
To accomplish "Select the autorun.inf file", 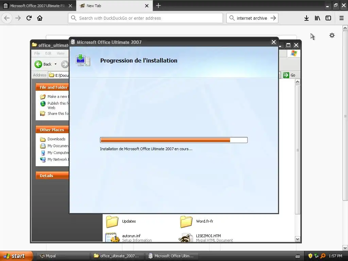I will click(129, 238).
